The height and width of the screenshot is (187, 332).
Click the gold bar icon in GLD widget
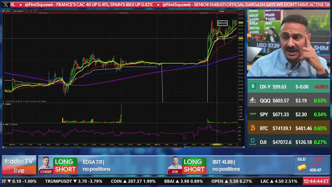point(302,168)
